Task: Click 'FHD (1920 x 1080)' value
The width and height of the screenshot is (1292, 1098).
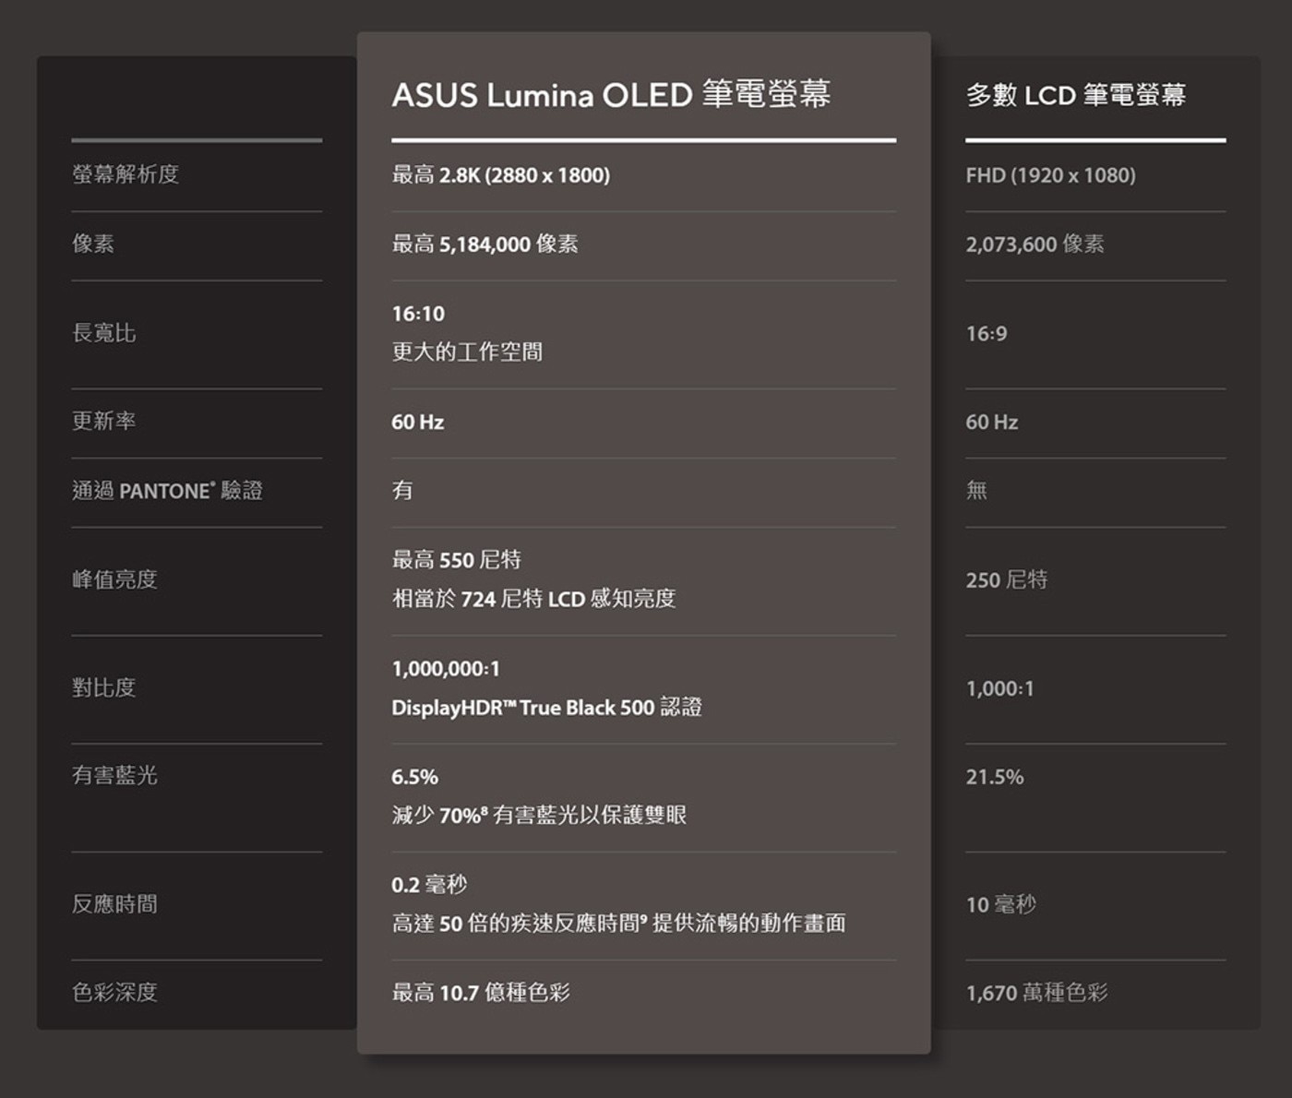Action: (x=1051, y=175)
